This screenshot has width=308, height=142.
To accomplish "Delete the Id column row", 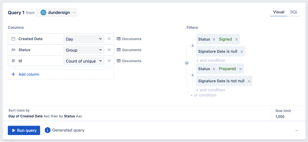I will tap(109, 61).
